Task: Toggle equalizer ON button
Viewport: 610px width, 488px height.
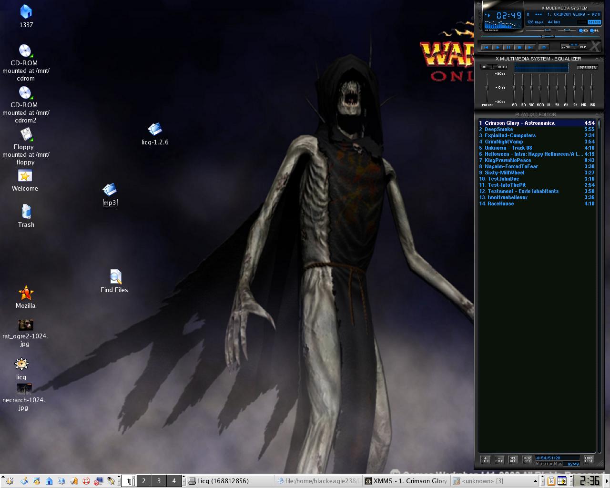Action: [x=486, y=67]
